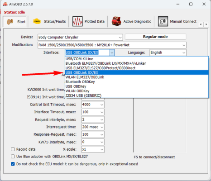211x181 pixels.
Task: Expand the Device dropdown
Action: click(80, 37)
